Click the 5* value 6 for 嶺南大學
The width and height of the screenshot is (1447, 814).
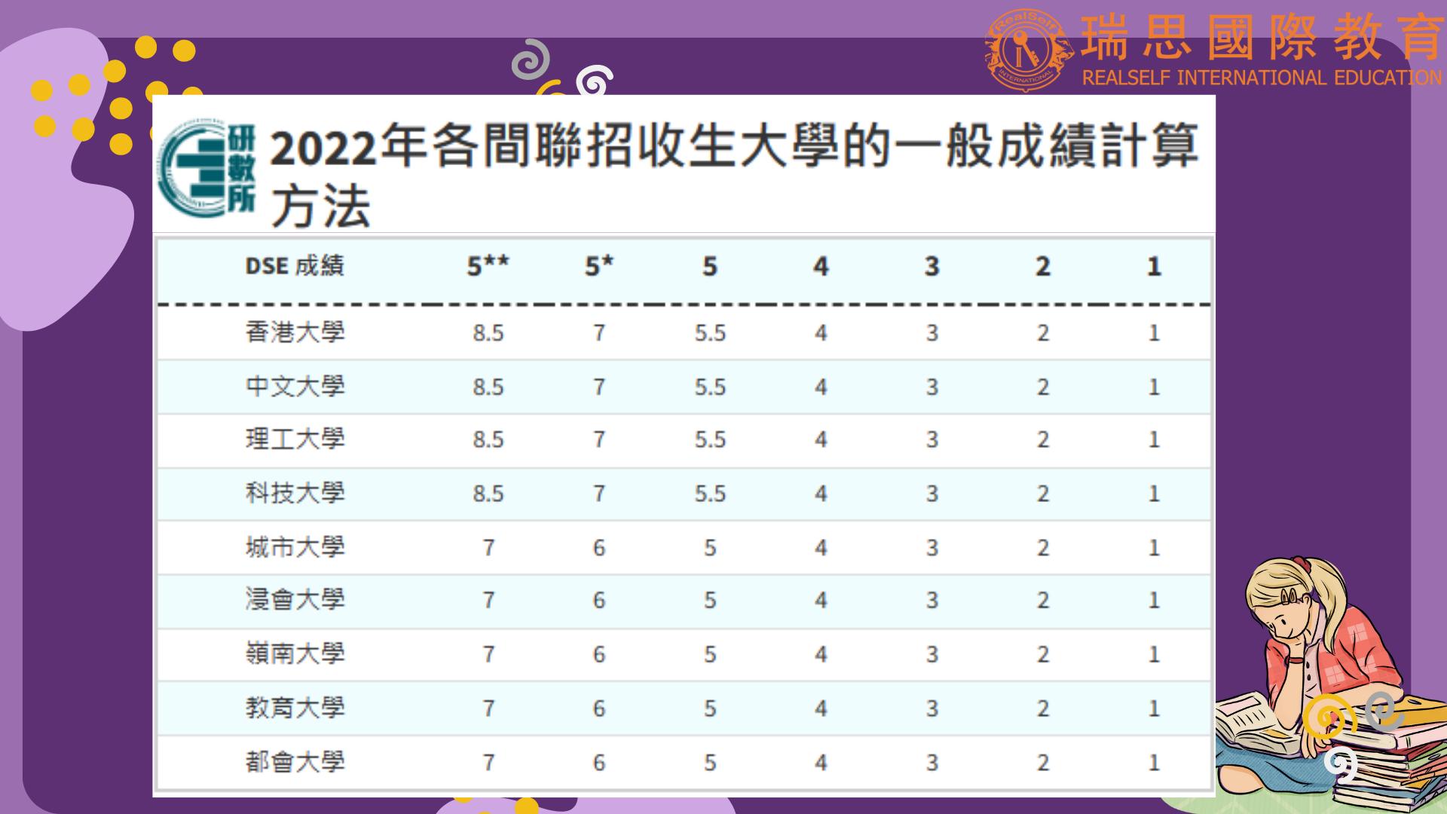coord(599,655)
